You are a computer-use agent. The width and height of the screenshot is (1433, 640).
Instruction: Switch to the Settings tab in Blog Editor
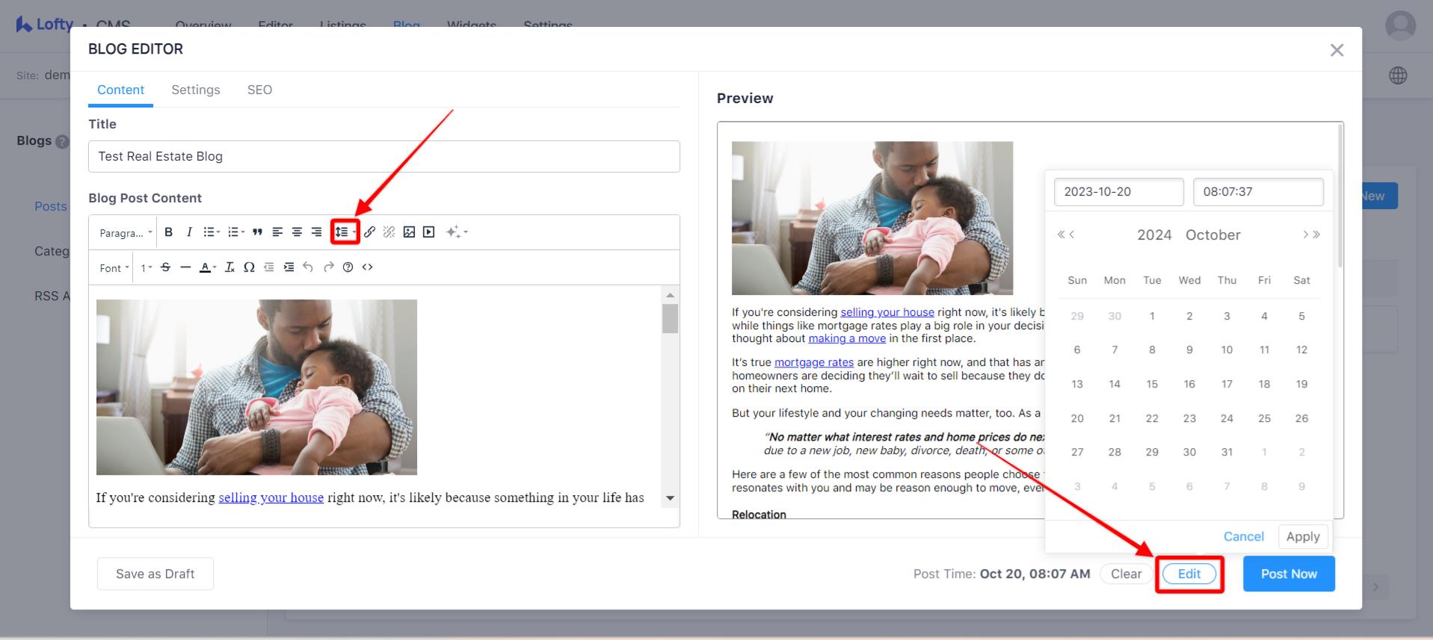[x=196, y=90]
